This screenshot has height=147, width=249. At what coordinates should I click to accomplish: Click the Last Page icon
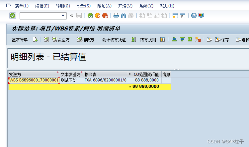[x=164, y=16]
